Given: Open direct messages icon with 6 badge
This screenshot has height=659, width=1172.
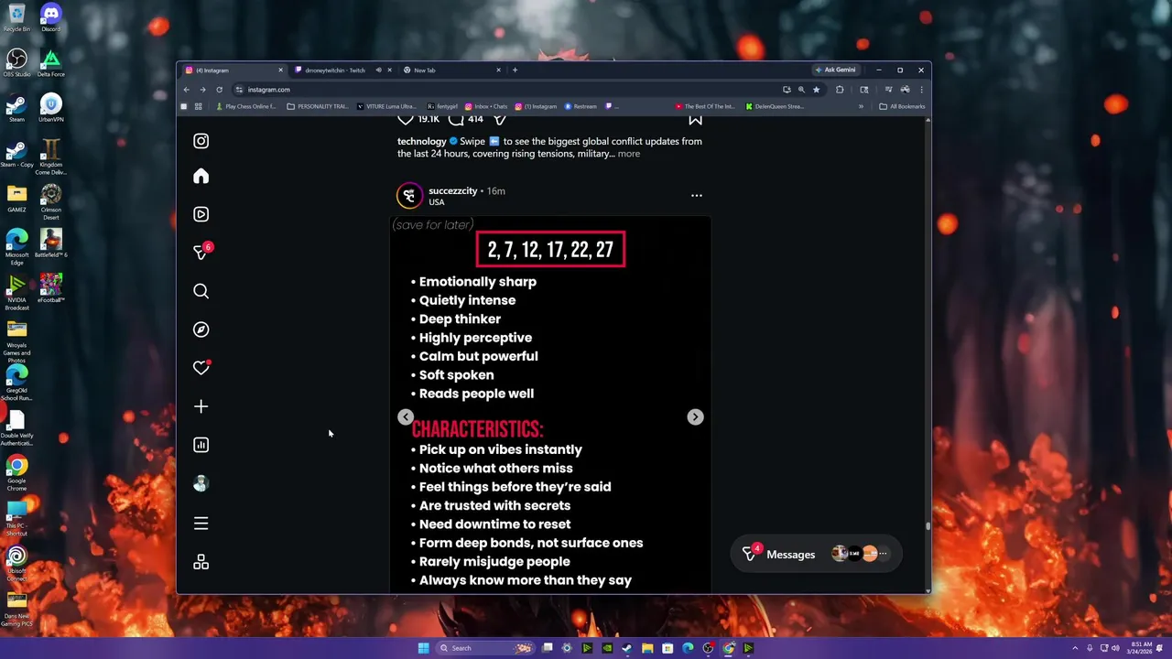Looking at the screenshot, I should [x=201, y=252].
